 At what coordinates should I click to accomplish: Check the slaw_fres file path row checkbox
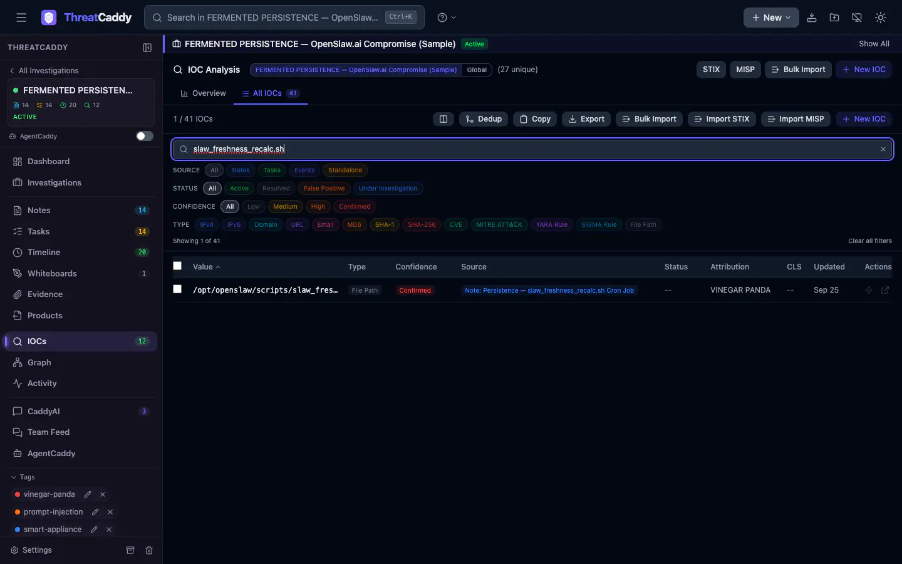tap(177, 290)
